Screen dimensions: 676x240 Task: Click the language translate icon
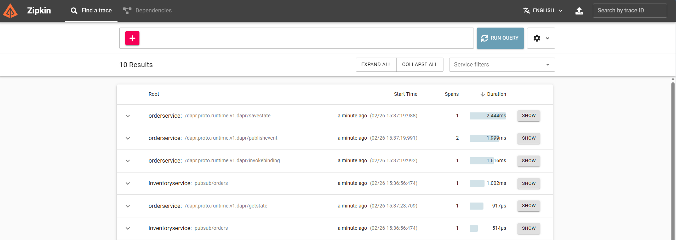tap(526, 11)
